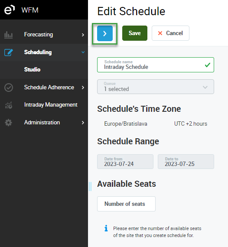Image resolution: width=228 pixels, height=247 pixels.
Task: Click the Forecasting bar chart icon
Action: [9, 35]
